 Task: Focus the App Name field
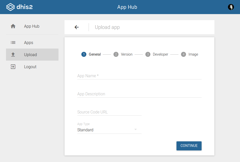point(139,76)
